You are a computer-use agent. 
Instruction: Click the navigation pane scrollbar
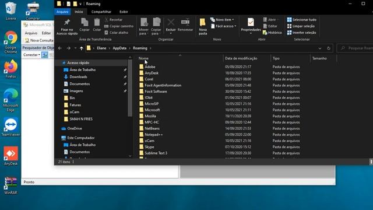point(130,87)
